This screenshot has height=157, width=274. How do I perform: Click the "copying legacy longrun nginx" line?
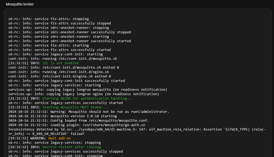[83, 94]
